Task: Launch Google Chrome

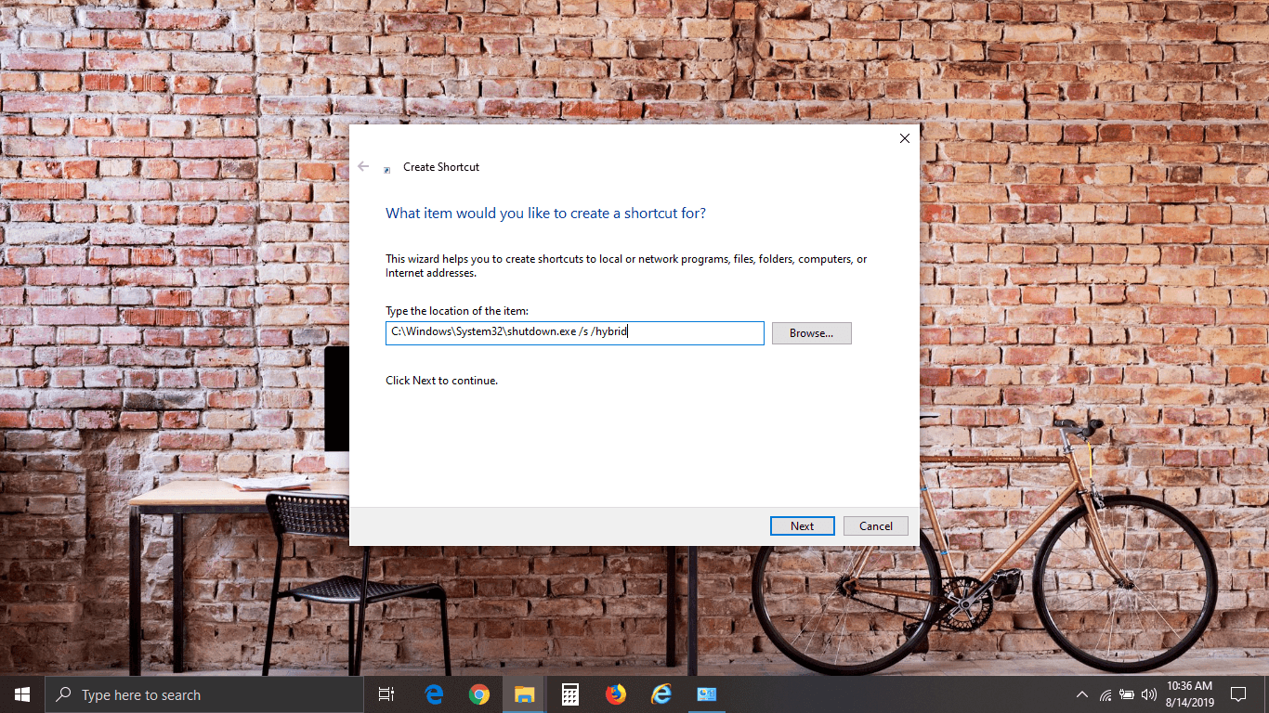Action: coord(479,694)
